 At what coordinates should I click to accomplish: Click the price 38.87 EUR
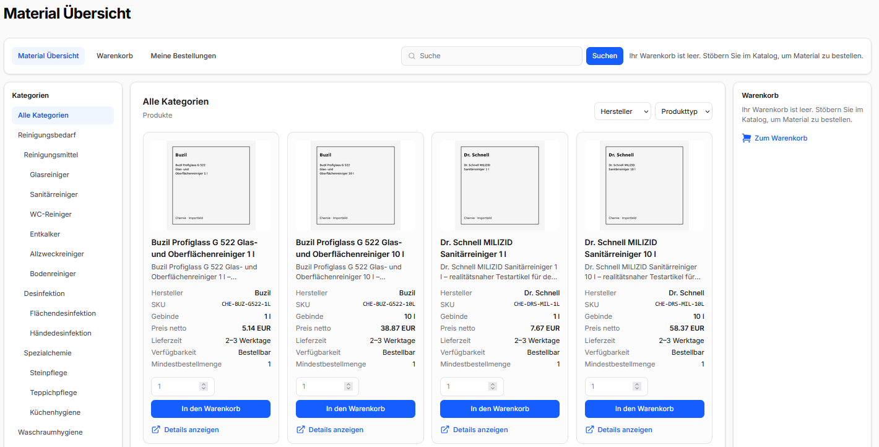coord(398,328)
